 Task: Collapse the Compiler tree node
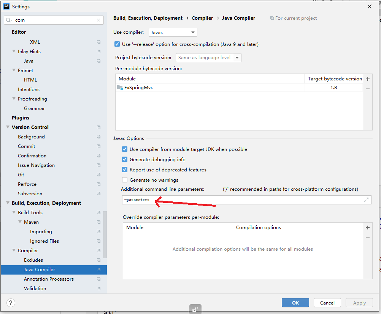pos(14,250)
